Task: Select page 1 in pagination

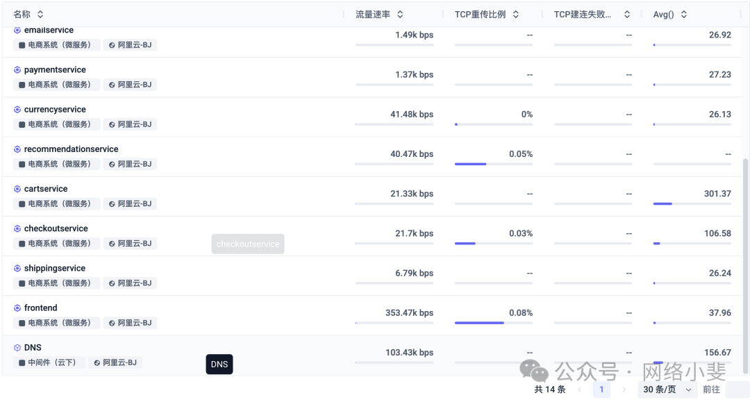Action: tap(601, 390)
